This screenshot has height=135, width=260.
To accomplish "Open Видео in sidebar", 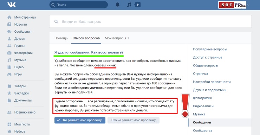I will tap(19, 67).
